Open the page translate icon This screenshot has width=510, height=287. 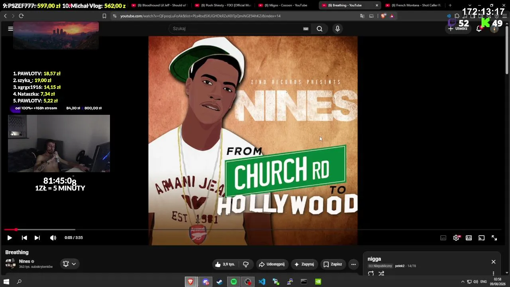tap(362, 16)
